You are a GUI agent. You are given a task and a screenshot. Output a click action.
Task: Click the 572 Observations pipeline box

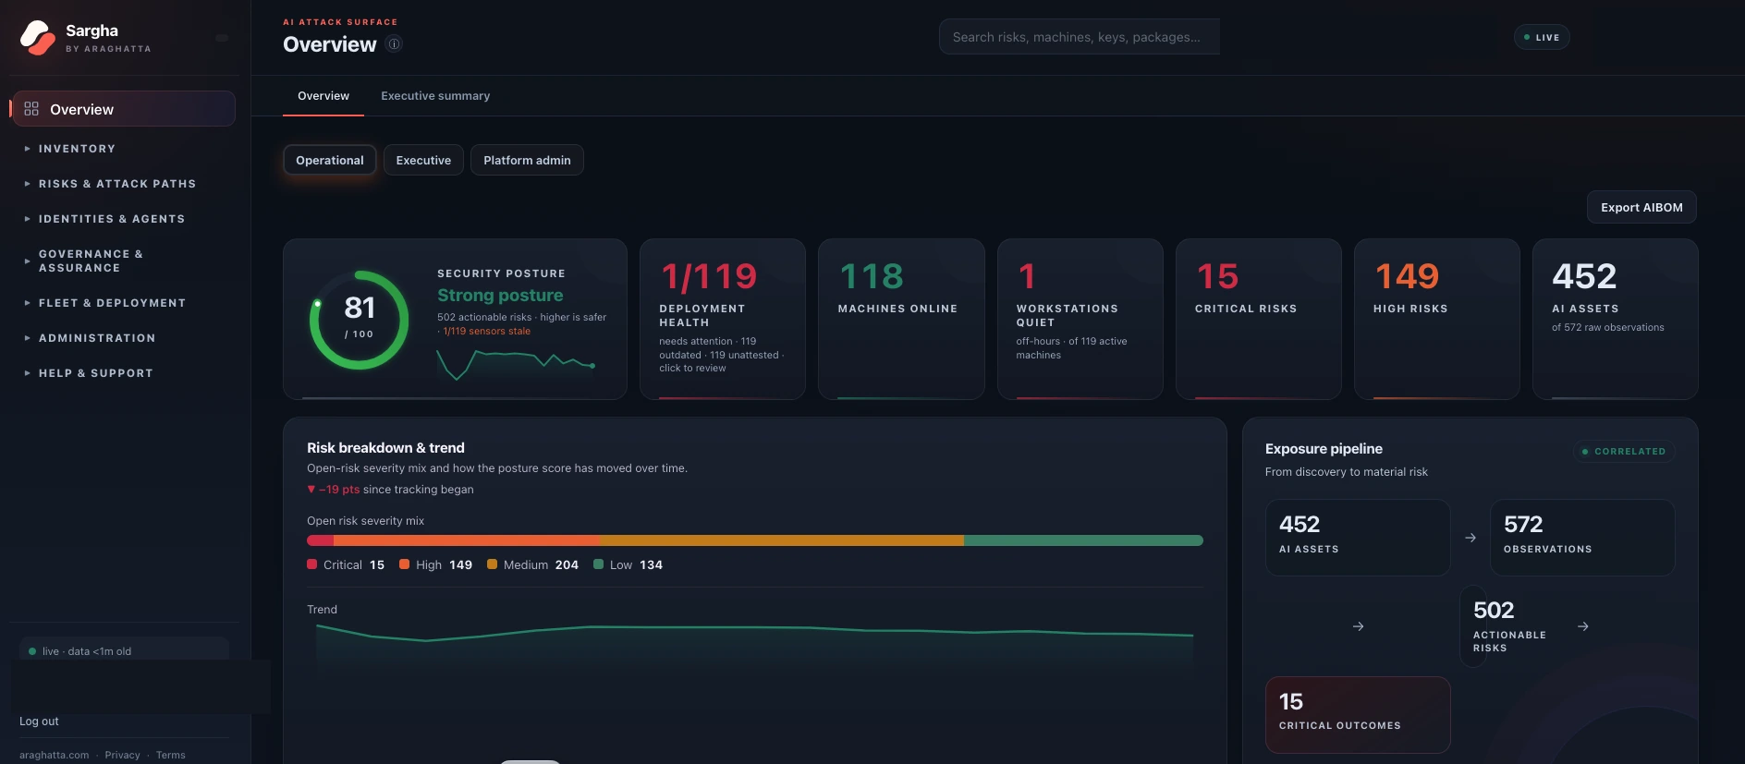(1582, 538)
